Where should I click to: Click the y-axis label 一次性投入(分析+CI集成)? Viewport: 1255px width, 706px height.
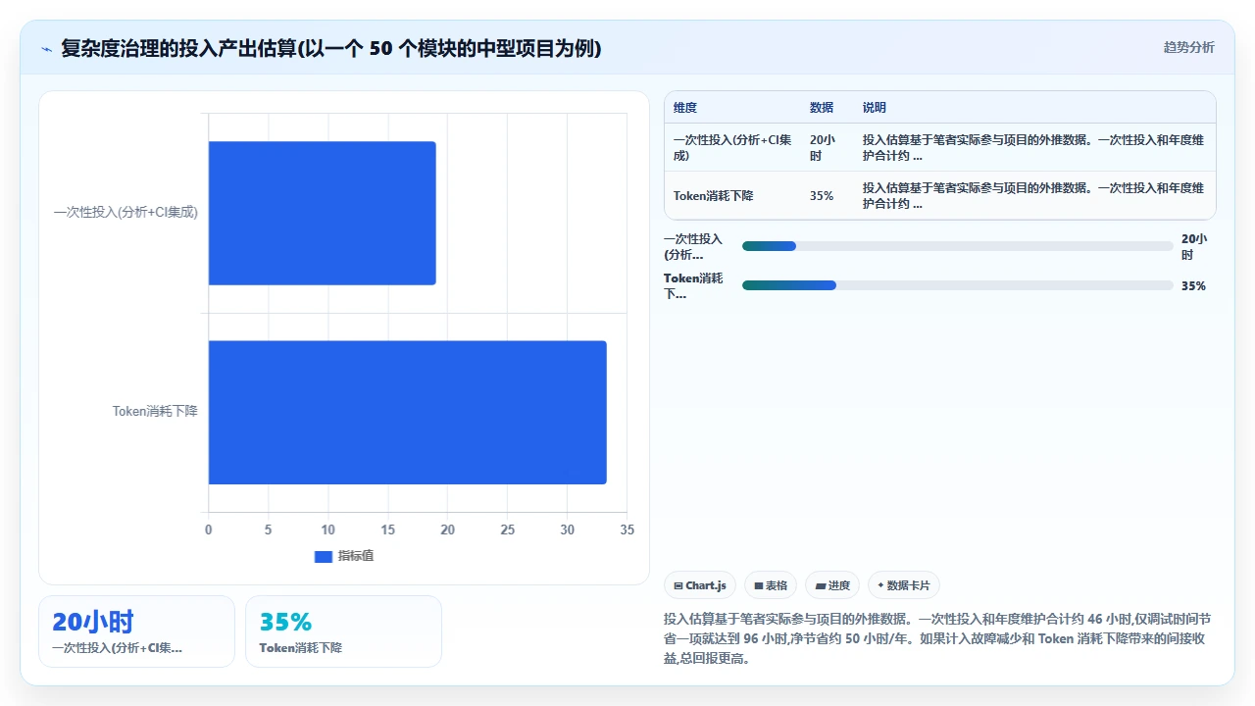(125, 213)
